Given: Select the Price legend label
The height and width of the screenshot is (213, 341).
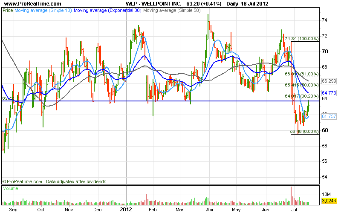Looking at the screenshot, I should 8,10.
